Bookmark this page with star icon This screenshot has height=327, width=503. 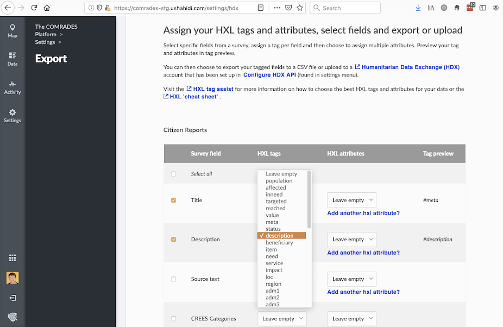(x=299, y=8)
